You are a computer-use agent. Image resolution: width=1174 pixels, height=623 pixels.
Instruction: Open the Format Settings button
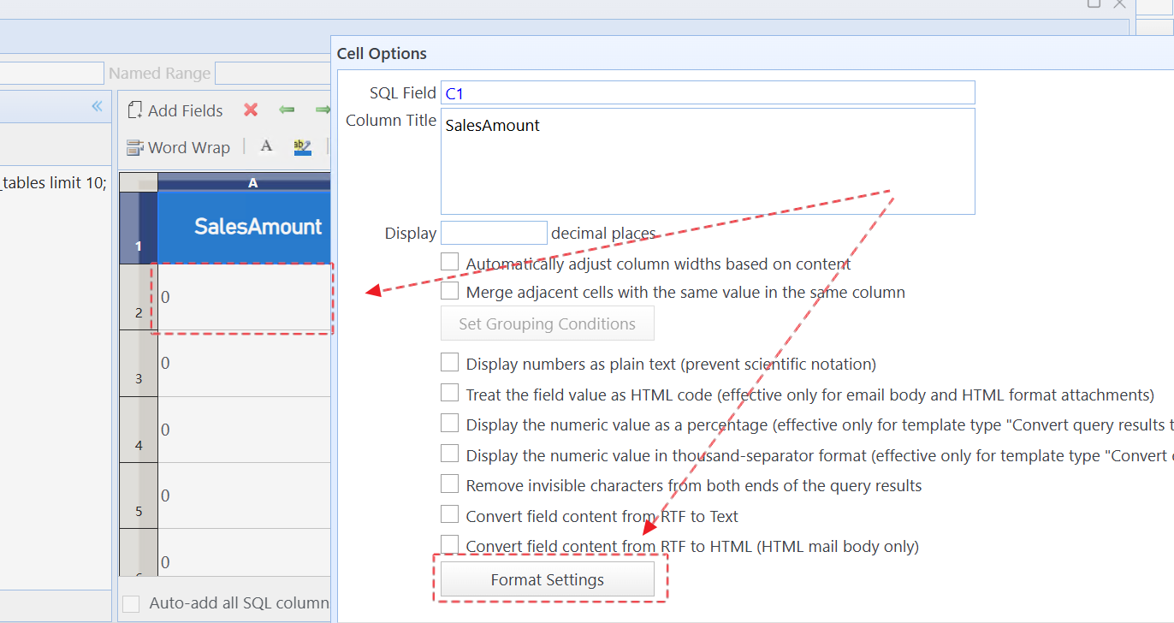coord(548,579)
